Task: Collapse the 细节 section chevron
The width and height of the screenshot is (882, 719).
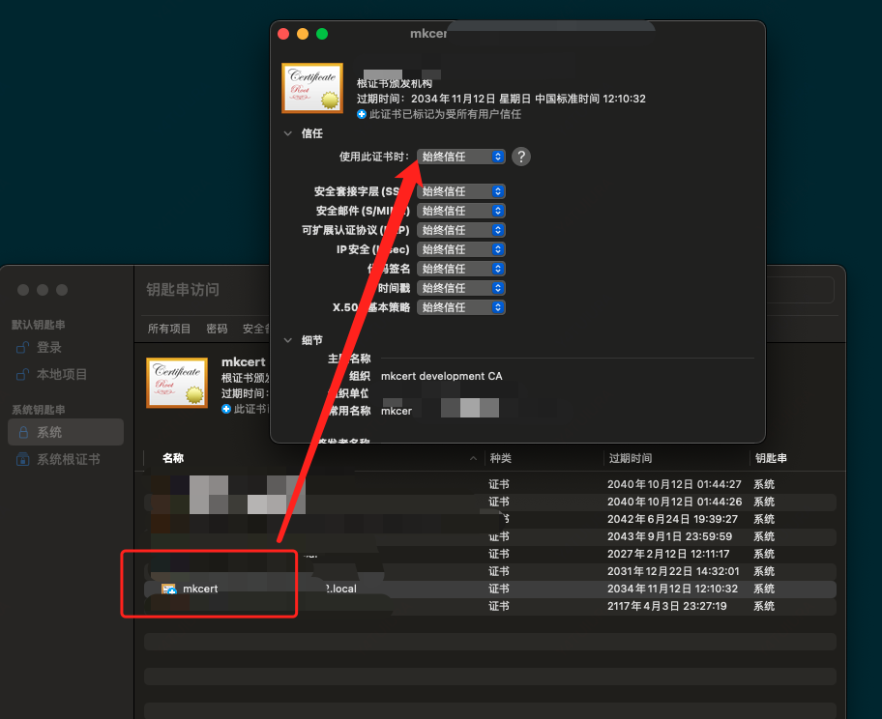Action: tap(288, 340)
